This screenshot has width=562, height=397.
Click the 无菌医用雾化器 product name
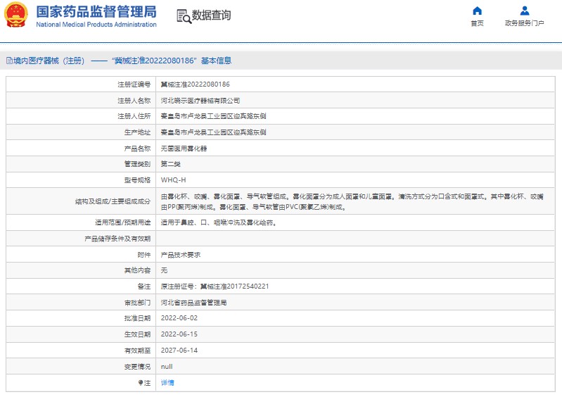(184, 149)
